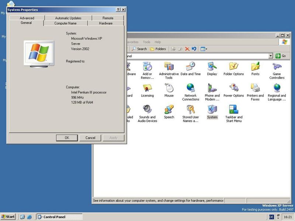This screenshot has height=221, width=295.
Task: Open the Fonts folder icon
Action: tap(255, 67)
